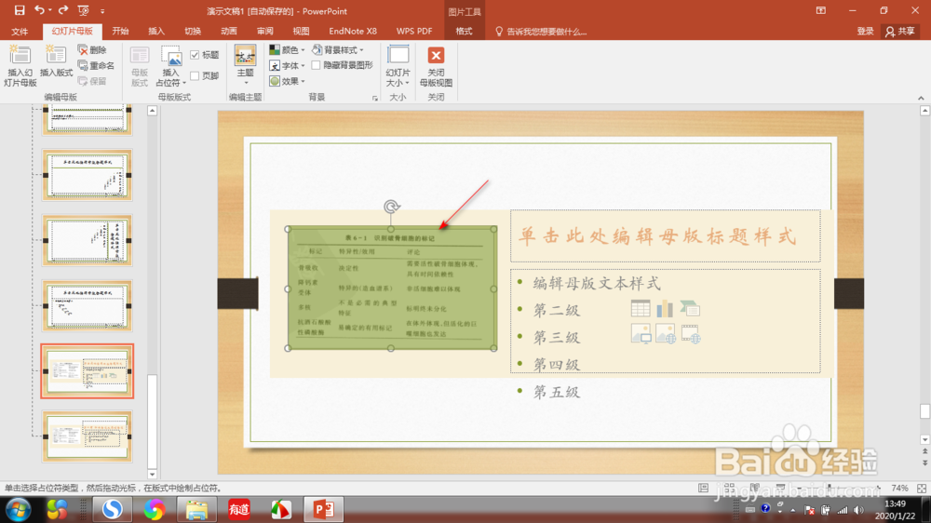The height and width of the screenshot is (523, 931).
Task: Open Windows Start menu
Action: (x=19, y=509)
